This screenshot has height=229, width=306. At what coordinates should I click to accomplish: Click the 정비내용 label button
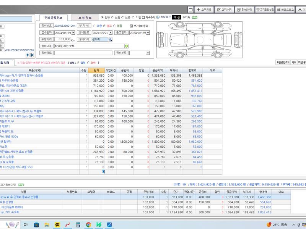click(x=46, y=46)
